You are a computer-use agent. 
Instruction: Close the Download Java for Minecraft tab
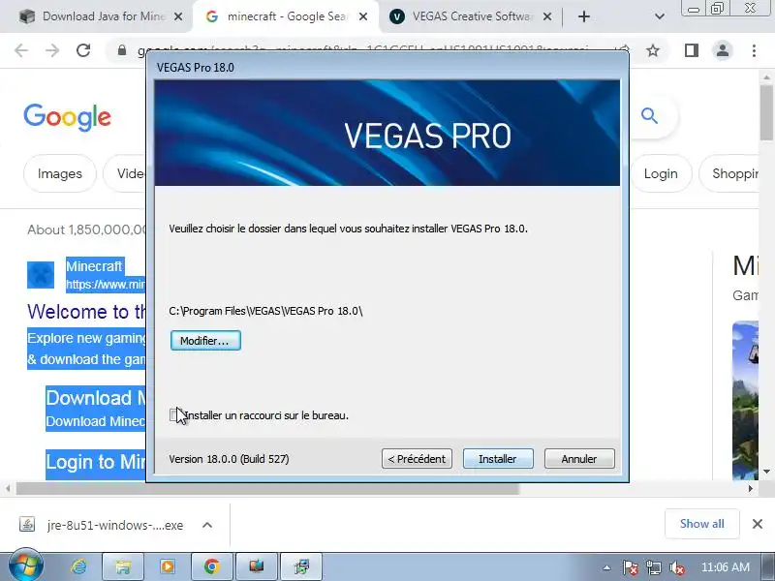[178, 16]
